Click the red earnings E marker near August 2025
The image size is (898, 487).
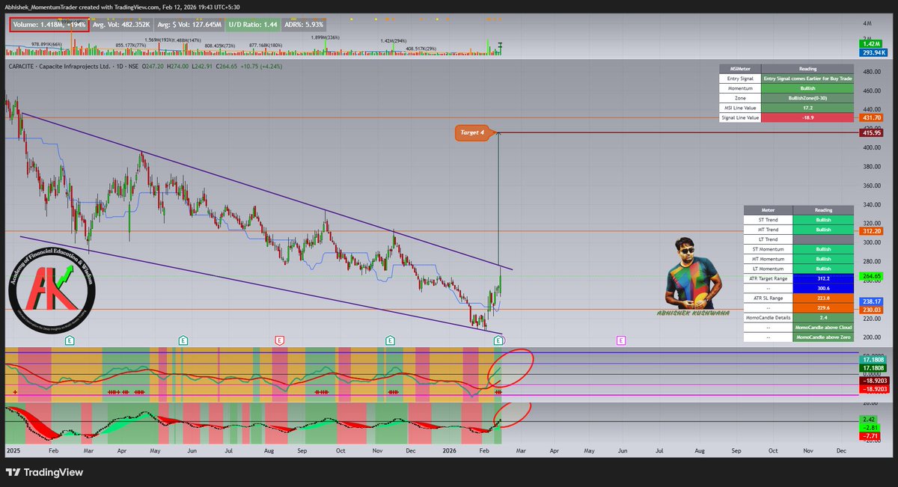[279, 340]
